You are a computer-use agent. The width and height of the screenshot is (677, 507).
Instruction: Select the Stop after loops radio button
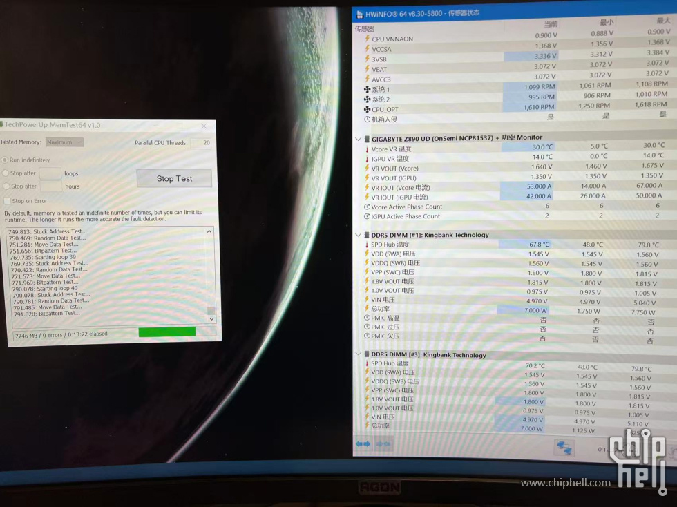[x=6, y=173]
